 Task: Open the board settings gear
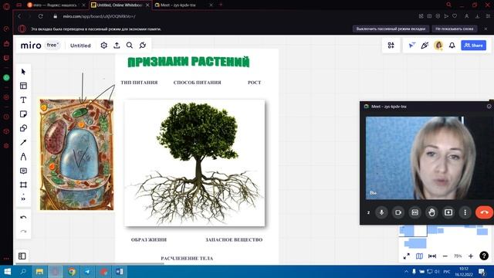tap(104, 46)
